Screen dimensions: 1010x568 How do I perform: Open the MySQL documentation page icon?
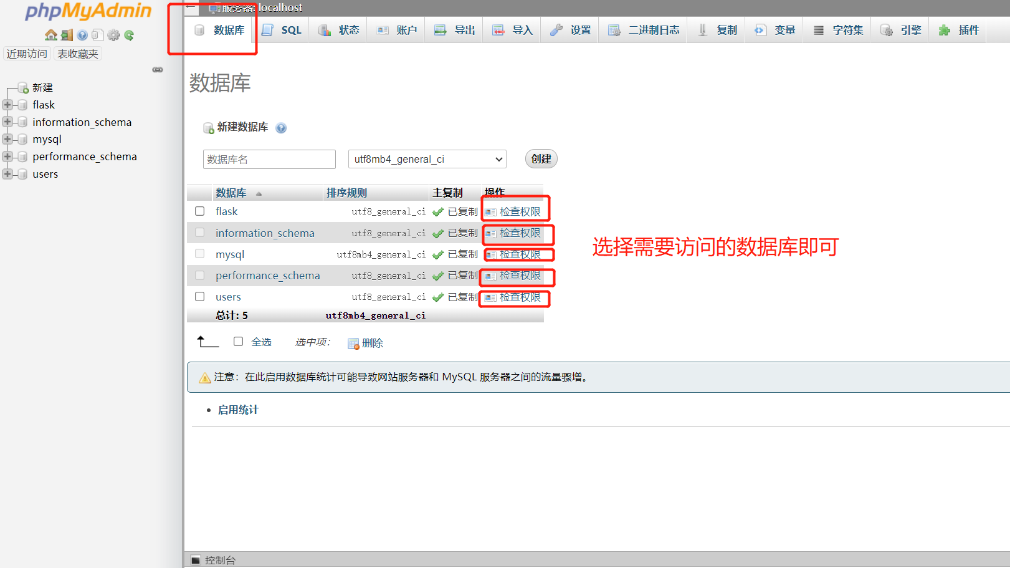[x=97, y=35]
